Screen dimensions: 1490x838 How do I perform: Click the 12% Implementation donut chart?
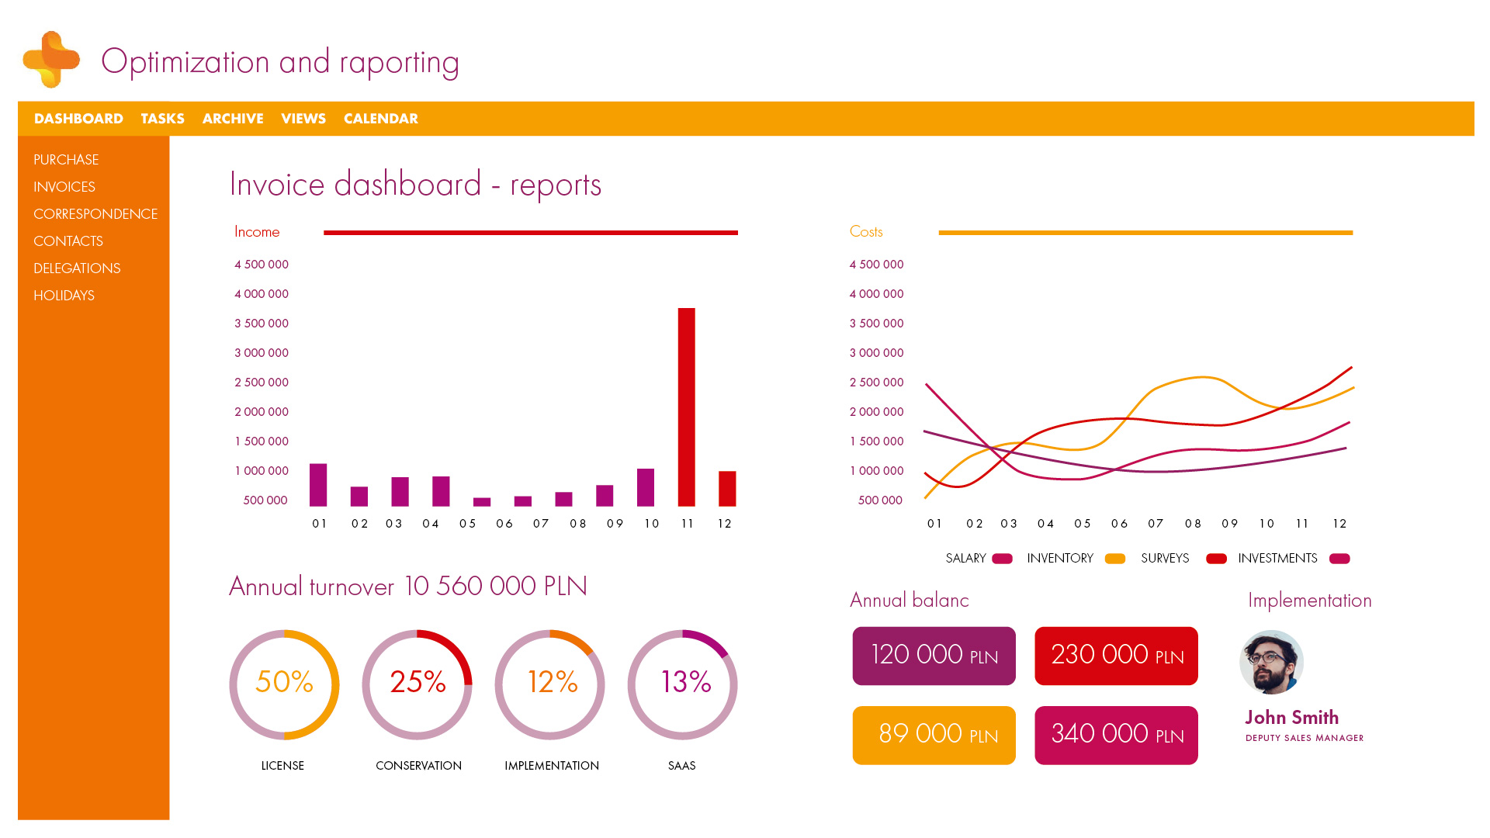[x=550, y=684]
